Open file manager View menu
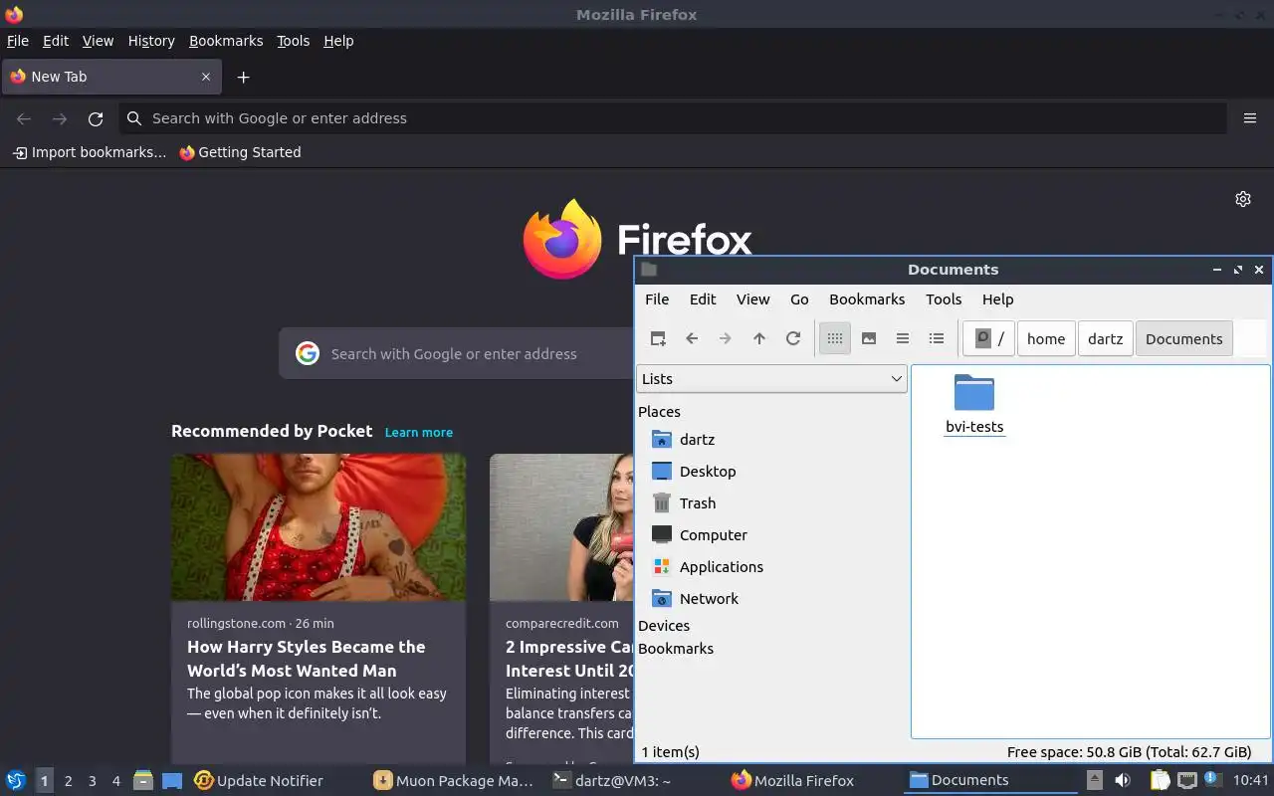Image resolution: width=1274 pixels, height=796 pixels. pyautogui.click(x=753, y=299)
